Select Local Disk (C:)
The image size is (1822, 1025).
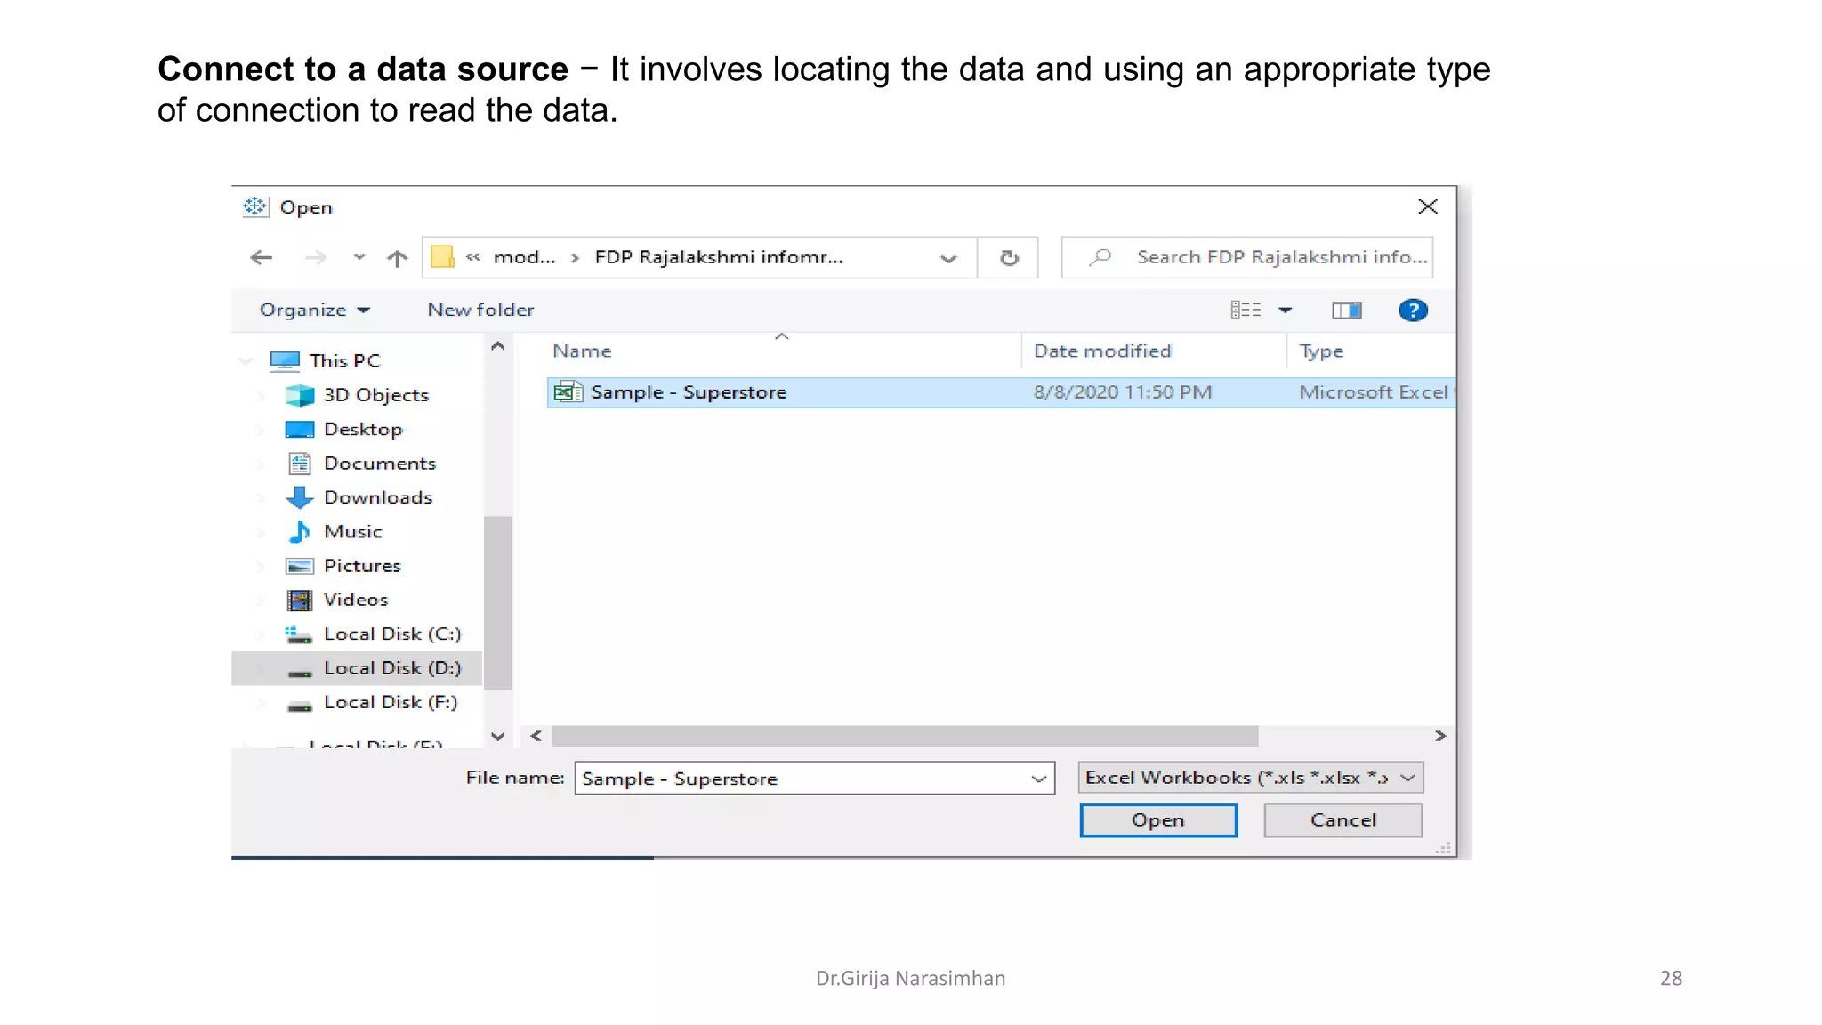(392, 634)
